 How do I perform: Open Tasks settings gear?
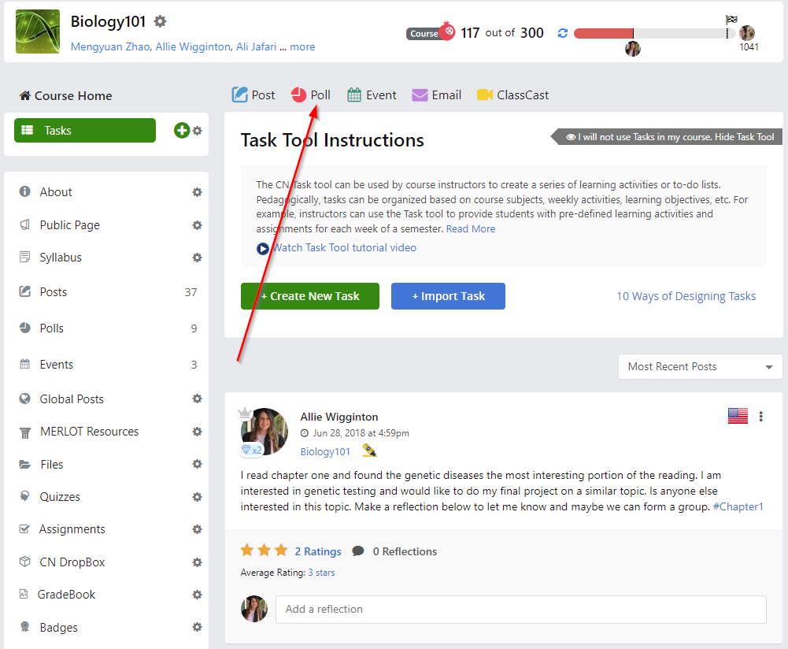[x=198, y=131]
